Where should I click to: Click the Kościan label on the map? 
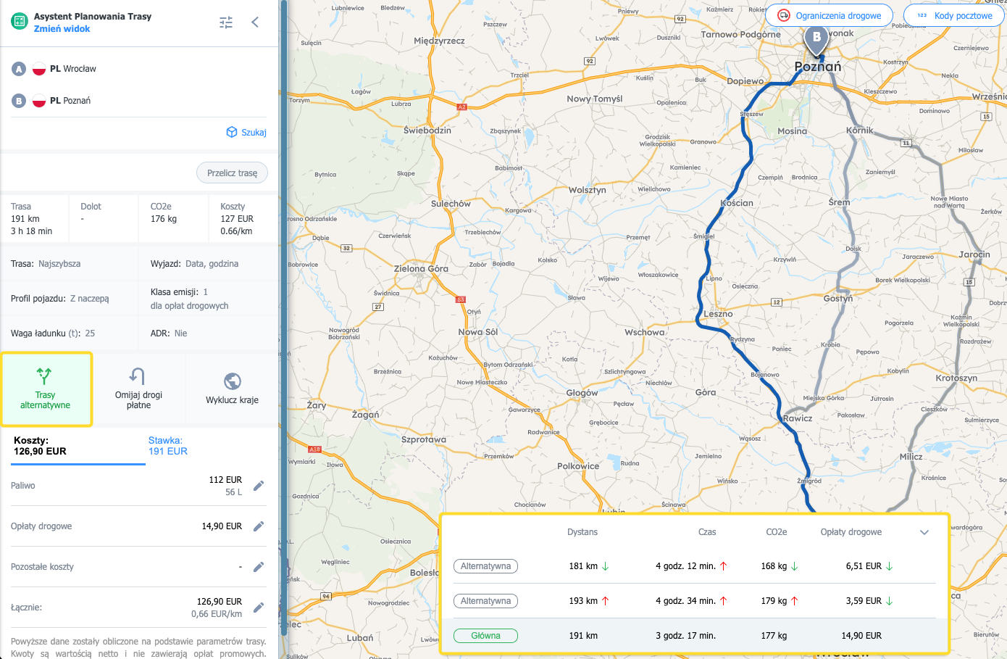tap(738, 203)
